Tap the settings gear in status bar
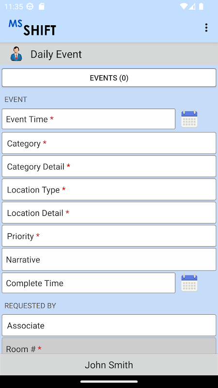Image resolution: width=218 pixels, height=388 pixels. (30, 6)
